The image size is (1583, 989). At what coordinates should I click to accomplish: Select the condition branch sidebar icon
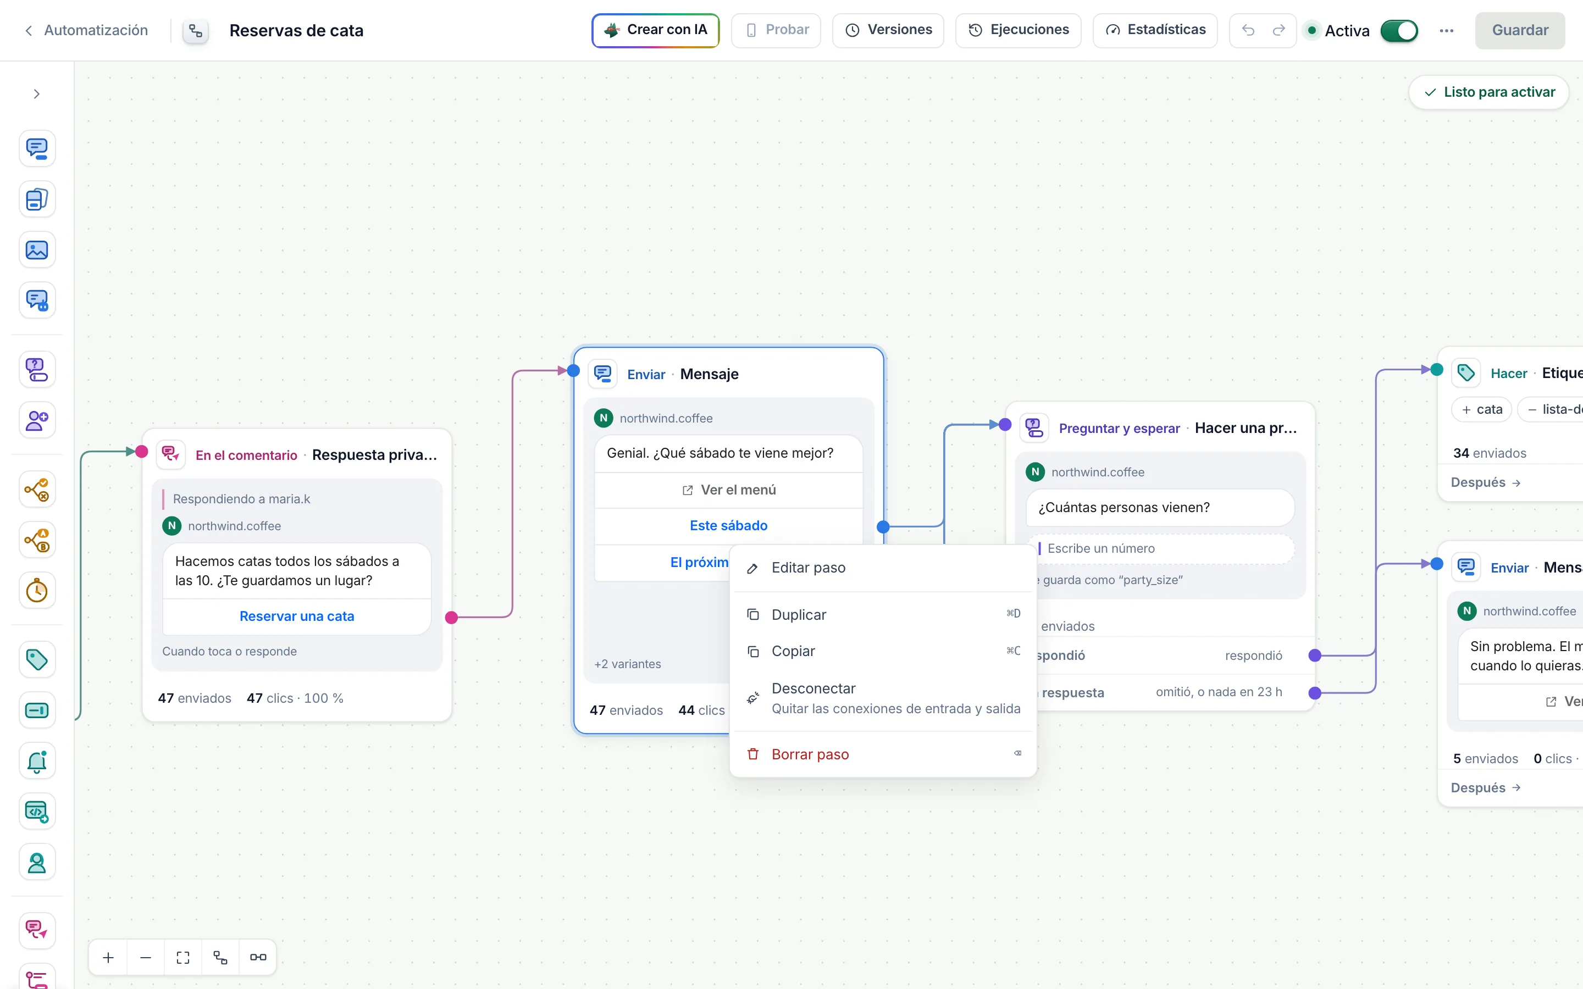click(x=37, y=489)
